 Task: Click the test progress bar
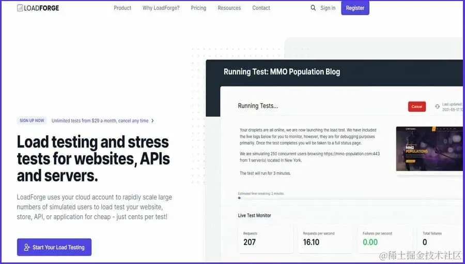(x=350, y=198)
